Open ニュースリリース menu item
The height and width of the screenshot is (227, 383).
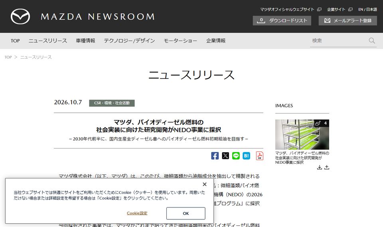[x=48, y=41]
